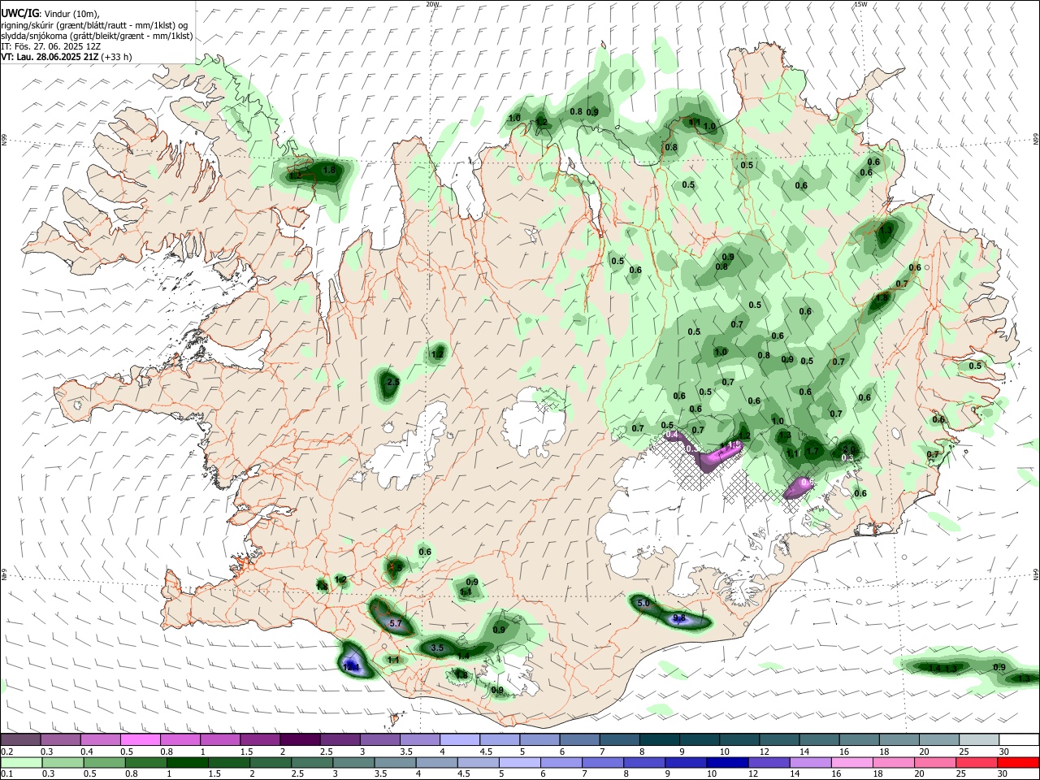Pick the navy blue 10 mm rain swatch

click(726, 762)
